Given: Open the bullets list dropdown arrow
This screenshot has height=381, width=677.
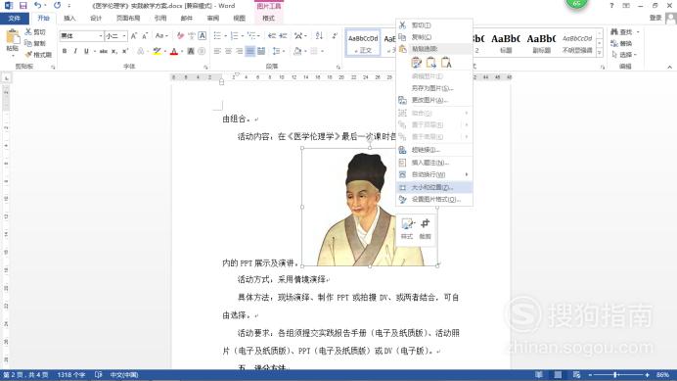Looking at the screenshot, I should click(x=225, y=36).
